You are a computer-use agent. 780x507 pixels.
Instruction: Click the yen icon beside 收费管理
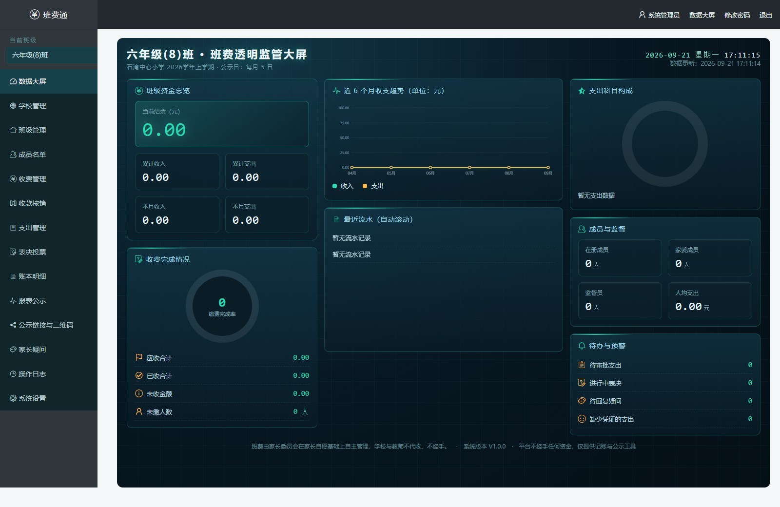tap(13, 179)
